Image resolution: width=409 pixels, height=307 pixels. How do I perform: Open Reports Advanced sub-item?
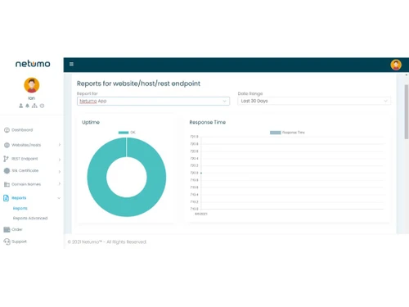[x=30, y=218]
